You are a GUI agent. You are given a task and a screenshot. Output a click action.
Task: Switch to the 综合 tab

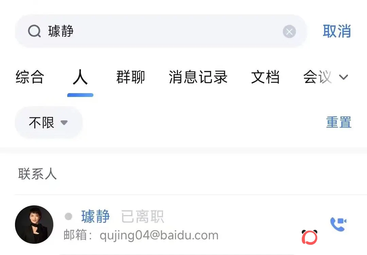tap(30, 77)
